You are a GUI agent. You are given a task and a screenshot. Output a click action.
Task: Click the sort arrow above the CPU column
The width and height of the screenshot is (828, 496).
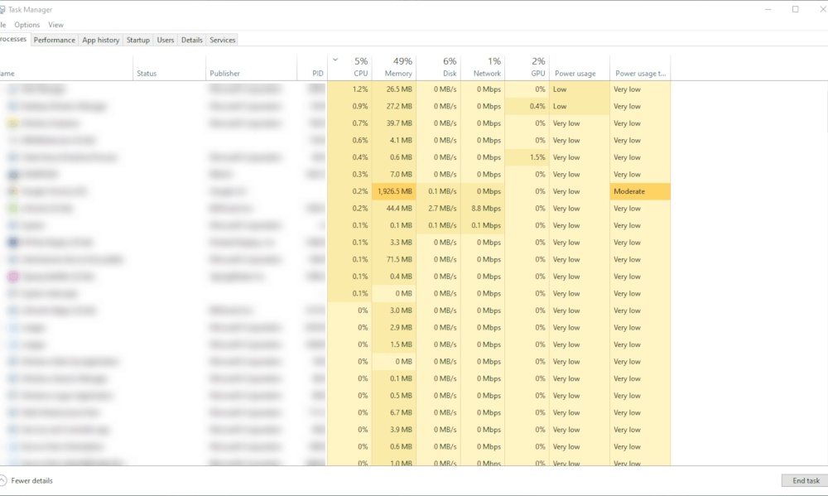point(335,60)
